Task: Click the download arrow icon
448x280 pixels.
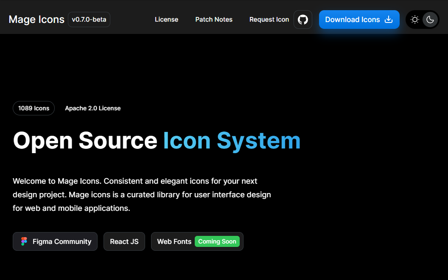Action: (388, 20)
